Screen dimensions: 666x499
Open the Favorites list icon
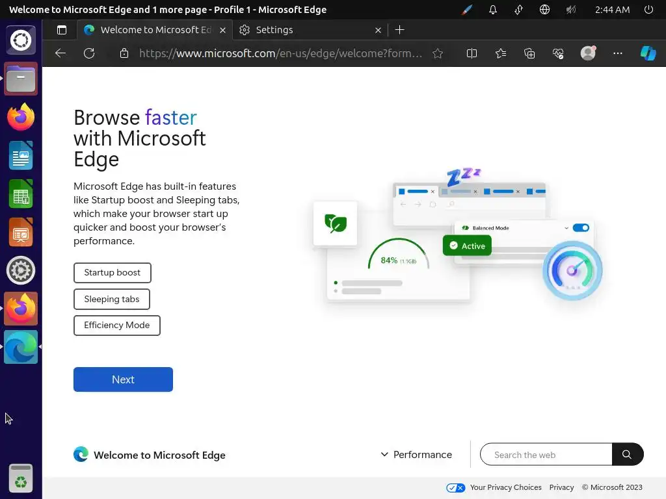pyautogui.click(x=501, y=53)
